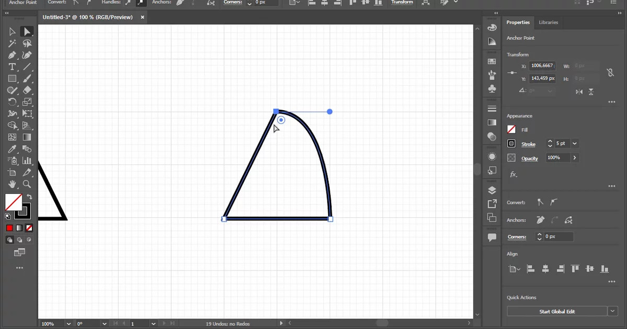The image size is (627, 329).
Task: Select the Scale tool
Action: (27, 102)
